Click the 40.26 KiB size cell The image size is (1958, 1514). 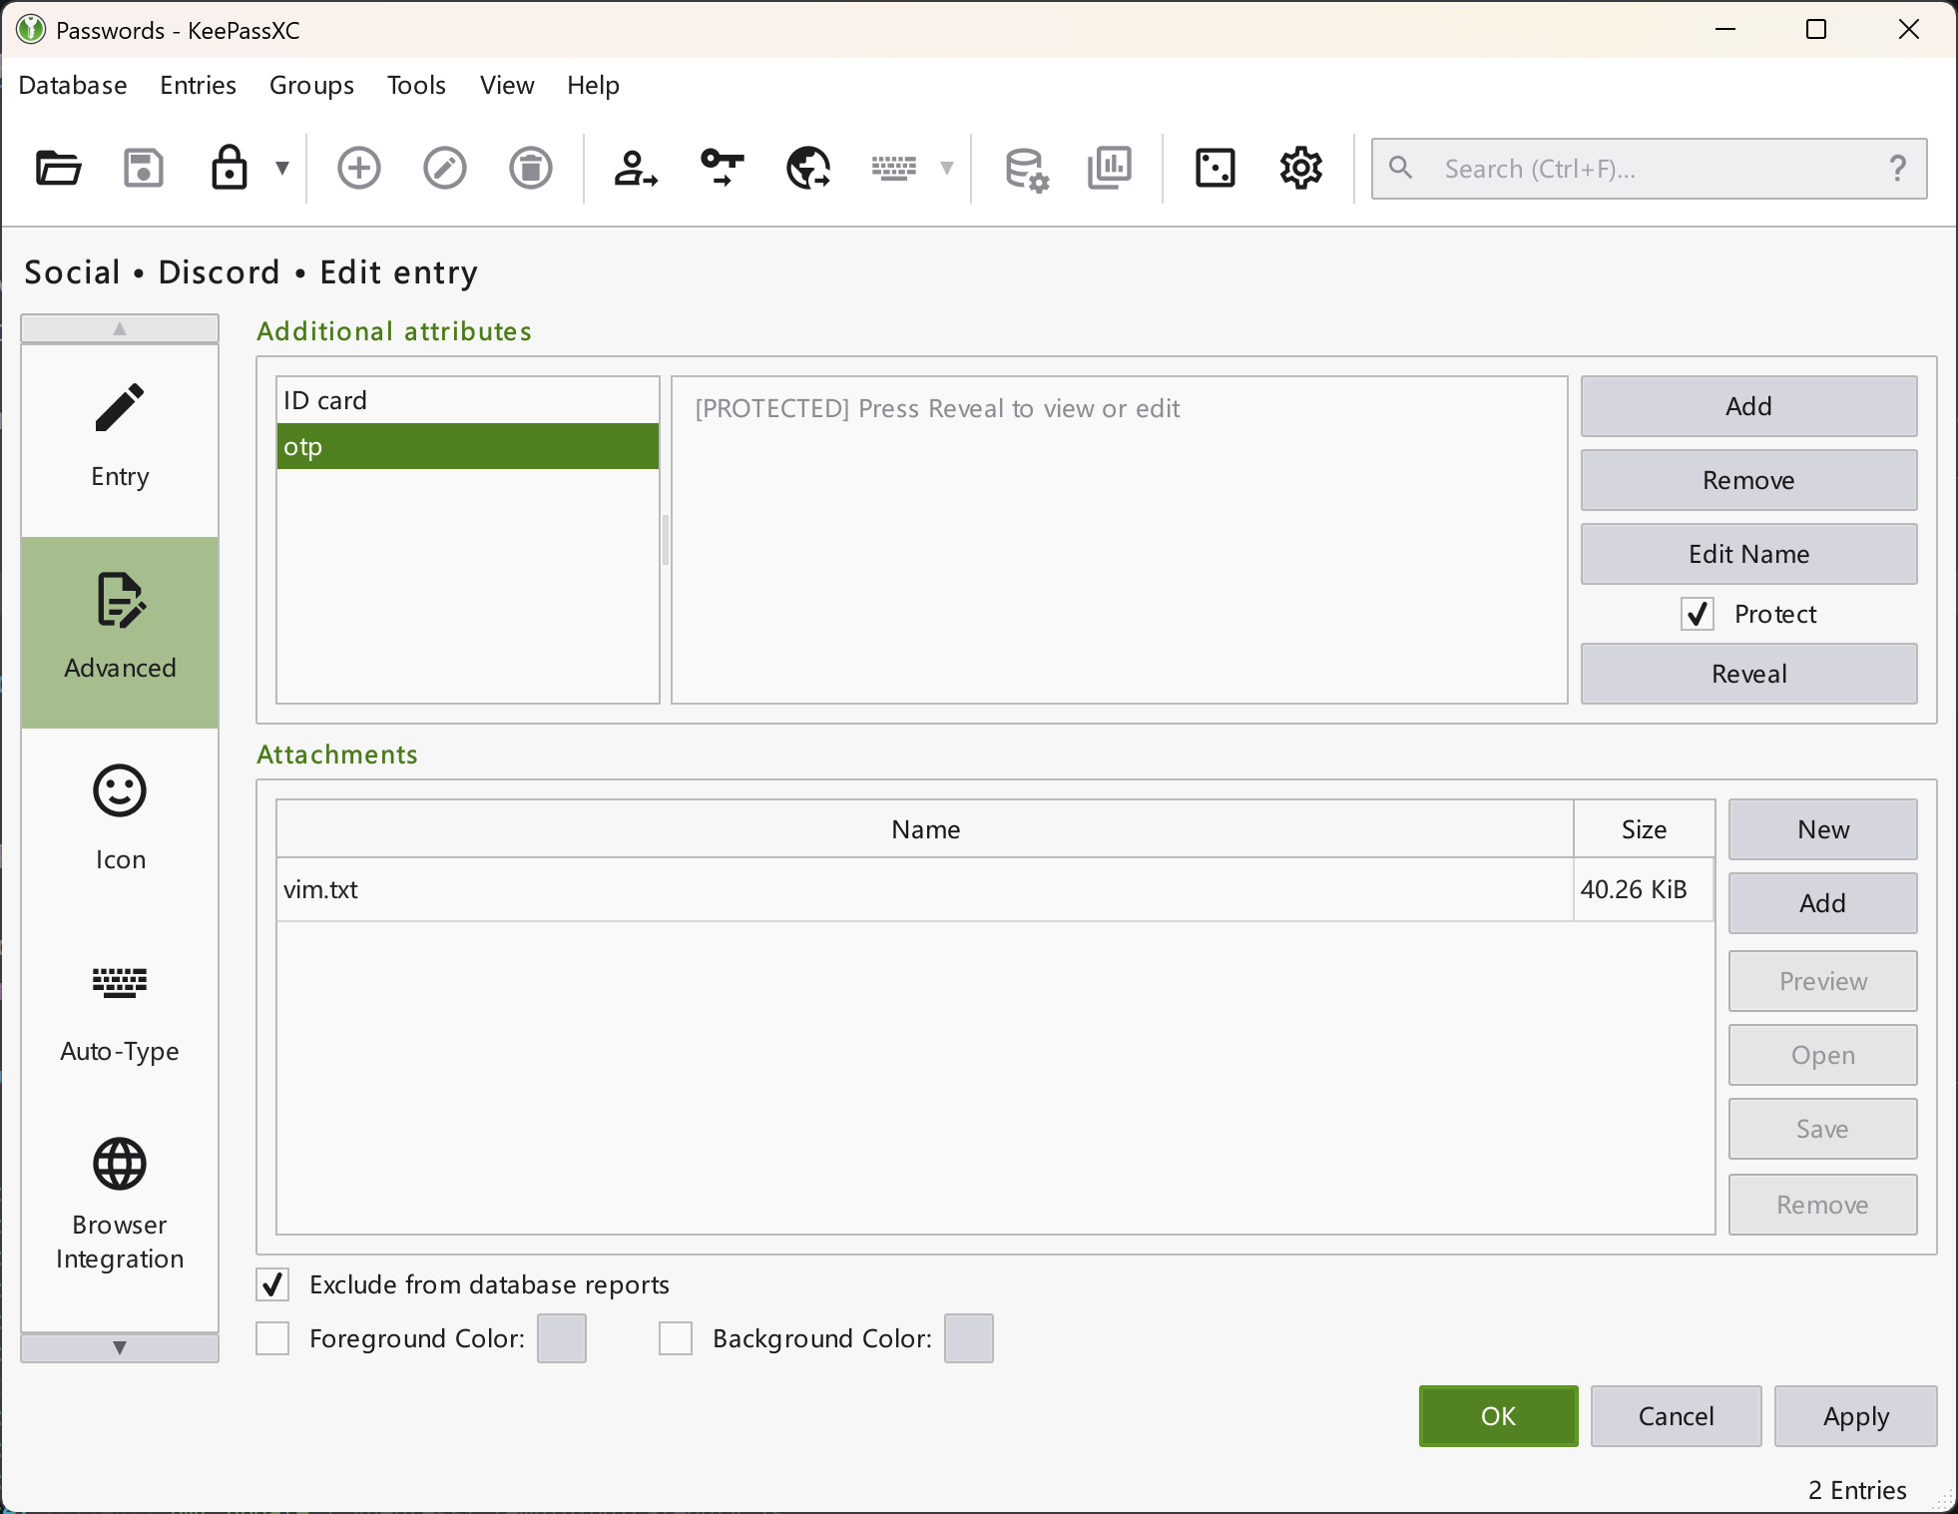(1644, 889)
